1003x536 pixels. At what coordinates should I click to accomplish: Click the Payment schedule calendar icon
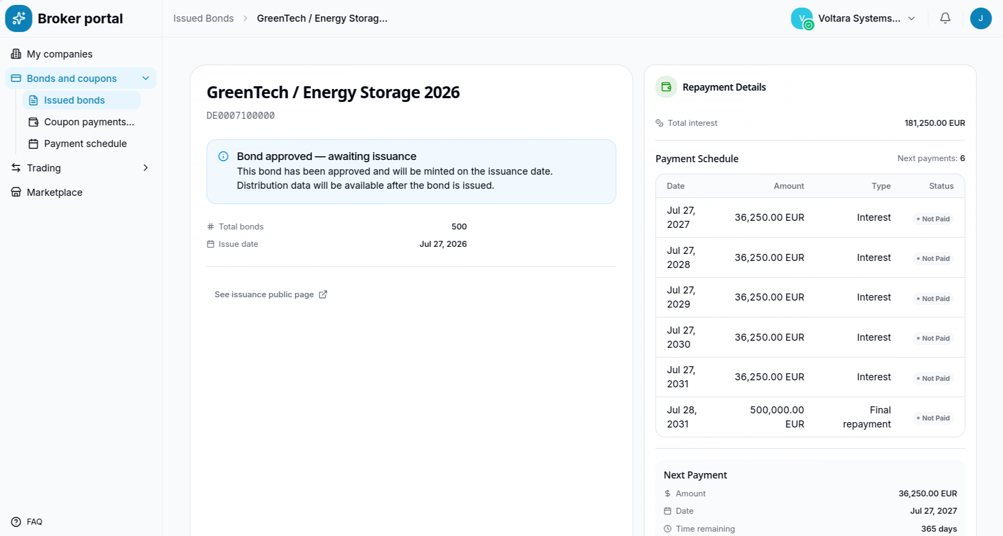[34, 144]
